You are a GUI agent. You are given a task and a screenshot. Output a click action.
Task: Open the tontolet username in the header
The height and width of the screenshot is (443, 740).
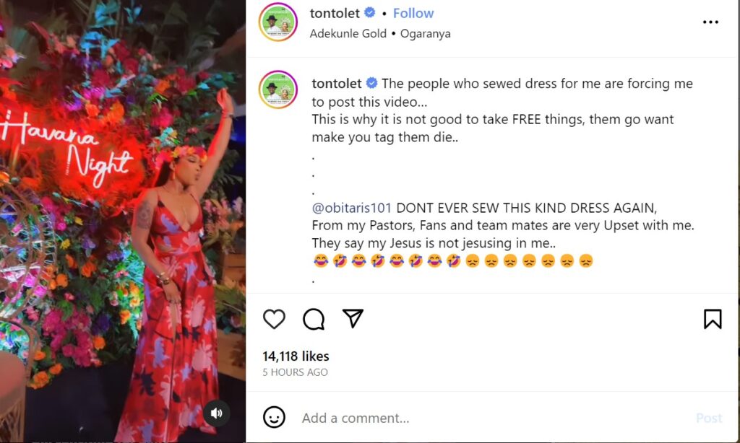(335, 14)
